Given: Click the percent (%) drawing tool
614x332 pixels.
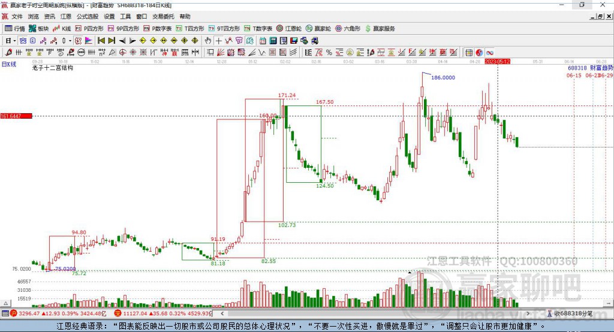Looking at the screenshot, I should coord(329,53).
